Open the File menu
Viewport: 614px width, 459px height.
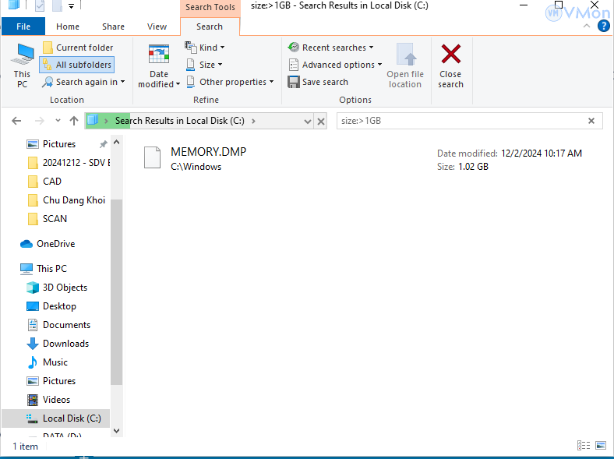point(23,26)
